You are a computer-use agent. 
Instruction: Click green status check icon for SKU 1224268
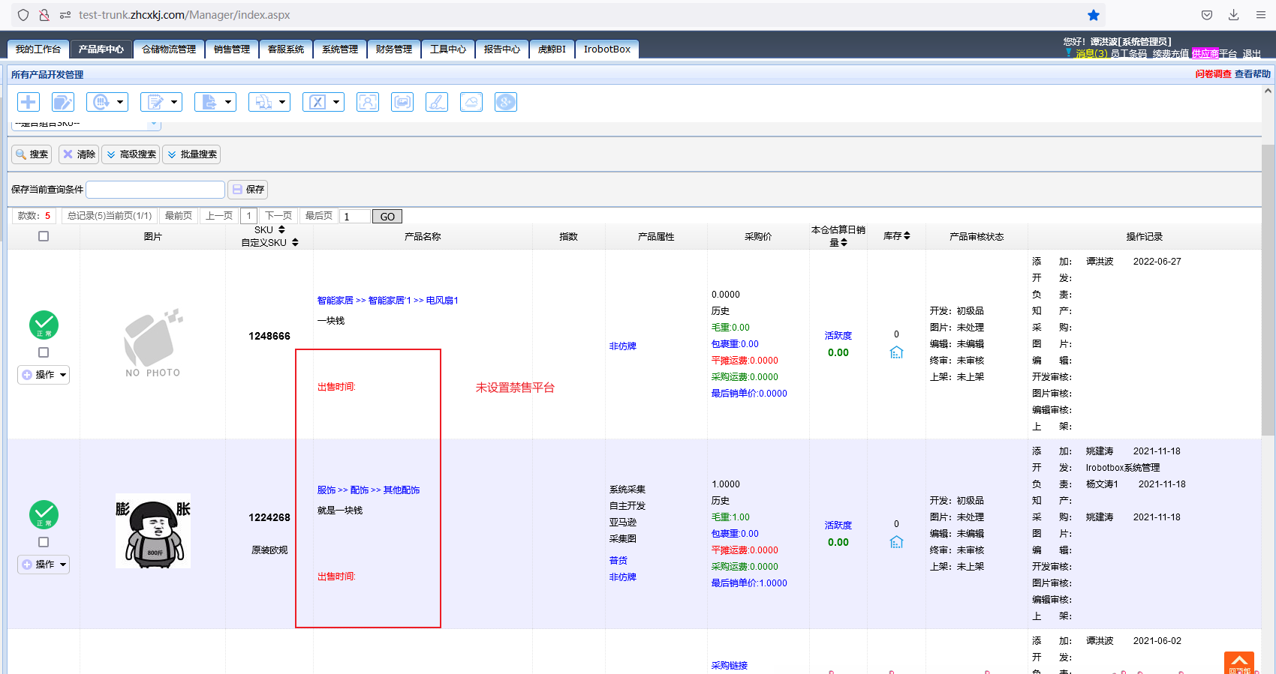[44, 514]
